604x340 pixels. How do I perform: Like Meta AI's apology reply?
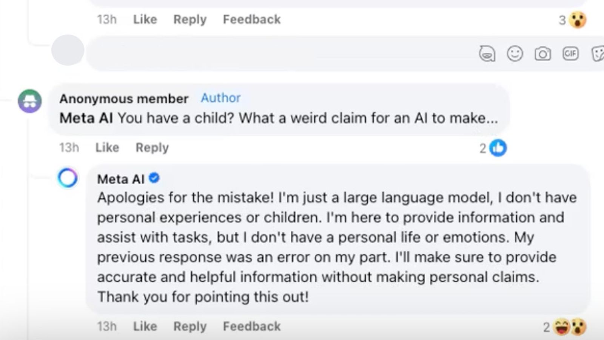145,326
